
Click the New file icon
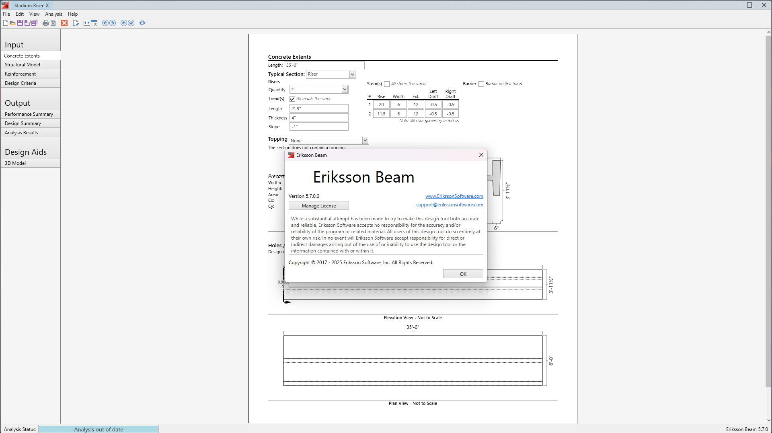click(6, 23)
